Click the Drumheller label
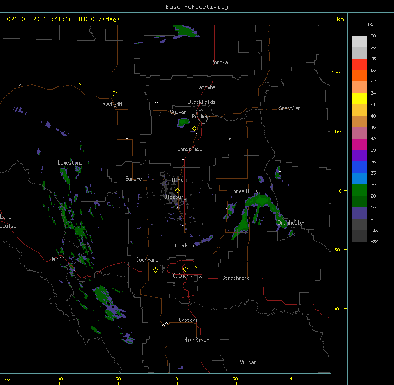Image resolution: width=394 pixels, height=385 pixels. tap(292, 223)
